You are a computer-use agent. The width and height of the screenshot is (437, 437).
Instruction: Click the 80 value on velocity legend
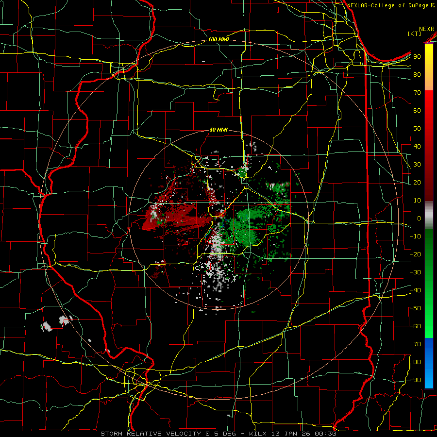point(417,74)
